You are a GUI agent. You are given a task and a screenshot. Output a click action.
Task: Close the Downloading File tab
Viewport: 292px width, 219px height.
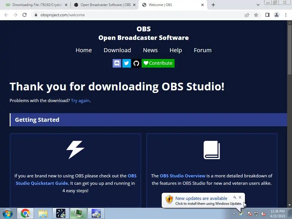point(66,5)
